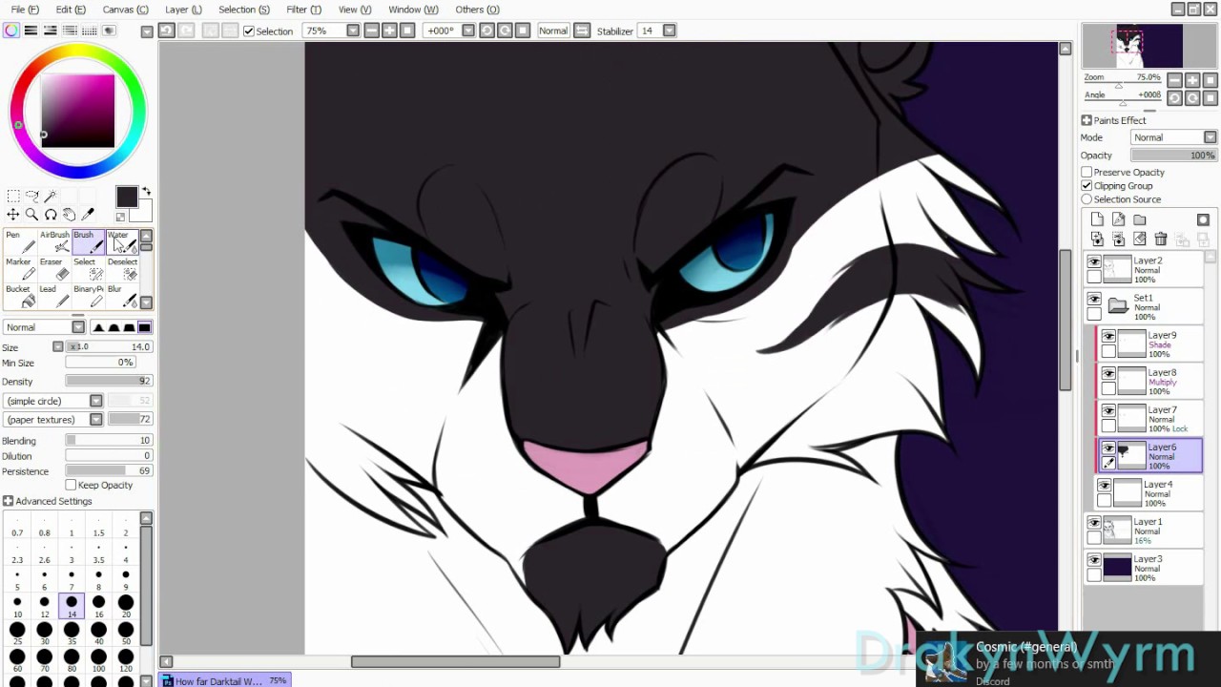Uncheck the Clipping Group checkbox
1221x687 pixels.
click(1086, 186)
